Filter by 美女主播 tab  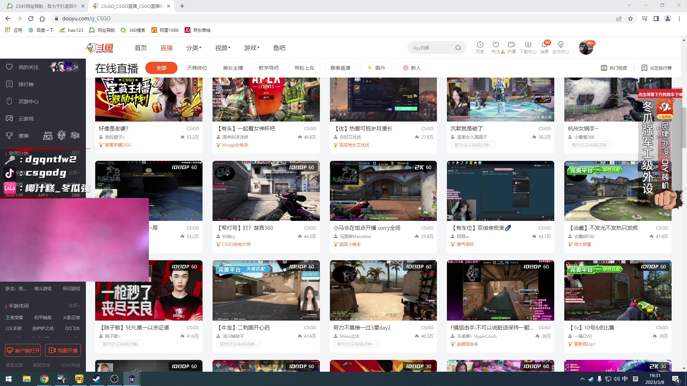pos(233,68)
